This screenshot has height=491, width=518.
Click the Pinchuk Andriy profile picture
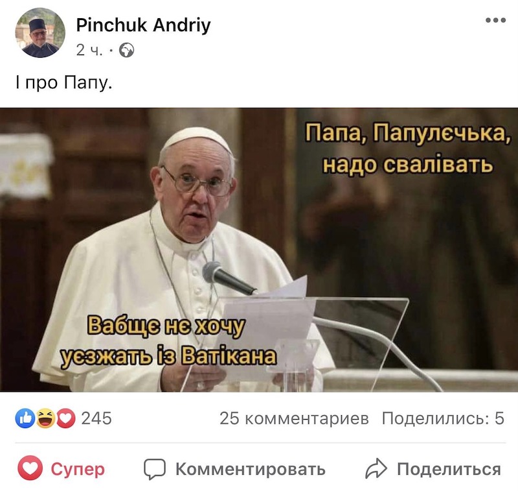pyautogui.click(x=40, y=32)
